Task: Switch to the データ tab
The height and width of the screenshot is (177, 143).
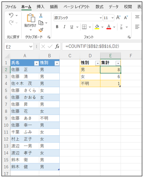Action: [114, 6]
